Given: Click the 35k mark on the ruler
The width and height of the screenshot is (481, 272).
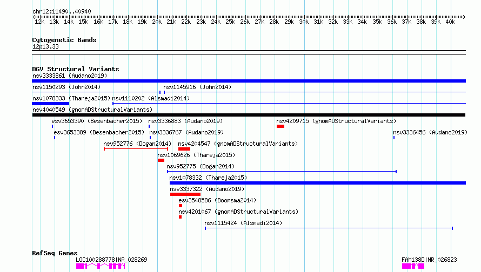Looking at the screenshot, I should click(x=377, y=22).
